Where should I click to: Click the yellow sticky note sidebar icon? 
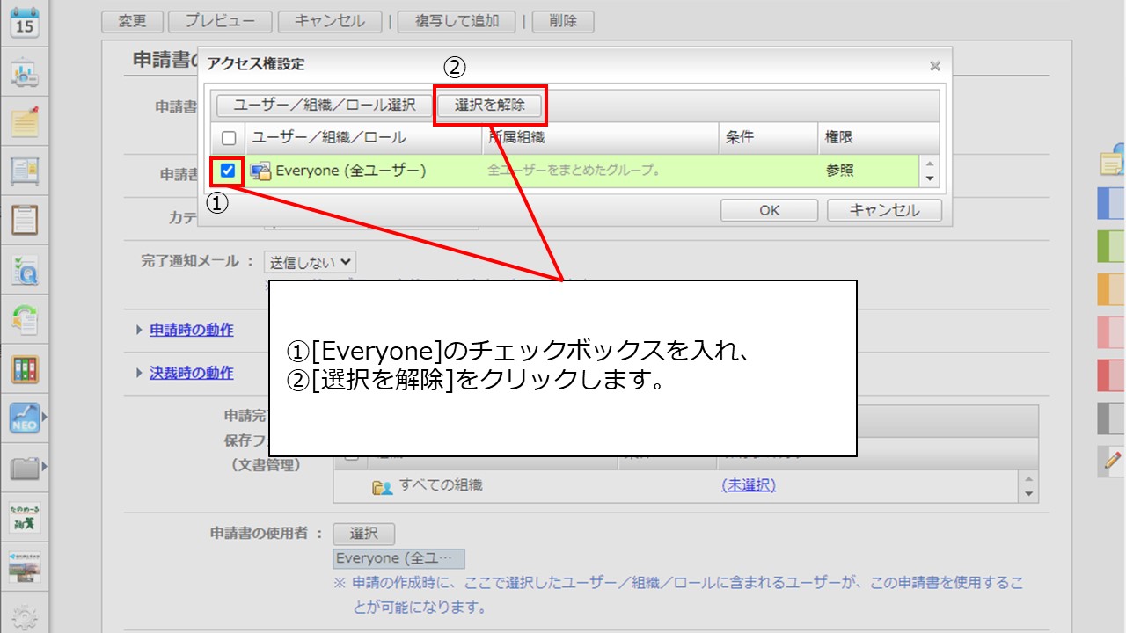point(25,121)
